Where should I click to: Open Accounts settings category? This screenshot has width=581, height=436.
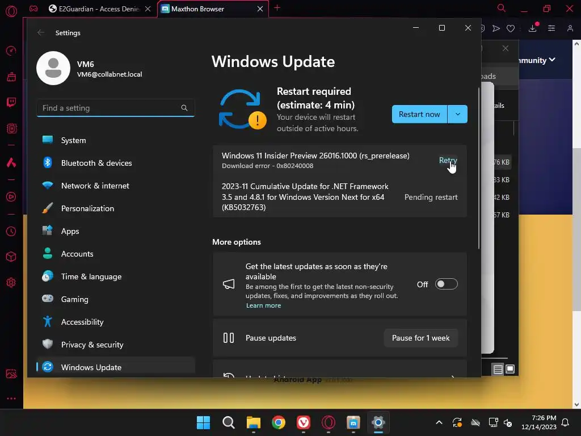(116, 254)
